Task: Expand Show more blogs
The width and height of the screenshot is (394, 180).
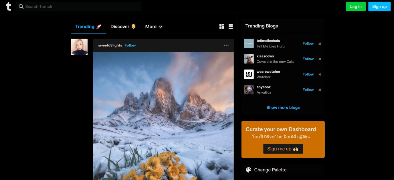Action: click(283, 108)
